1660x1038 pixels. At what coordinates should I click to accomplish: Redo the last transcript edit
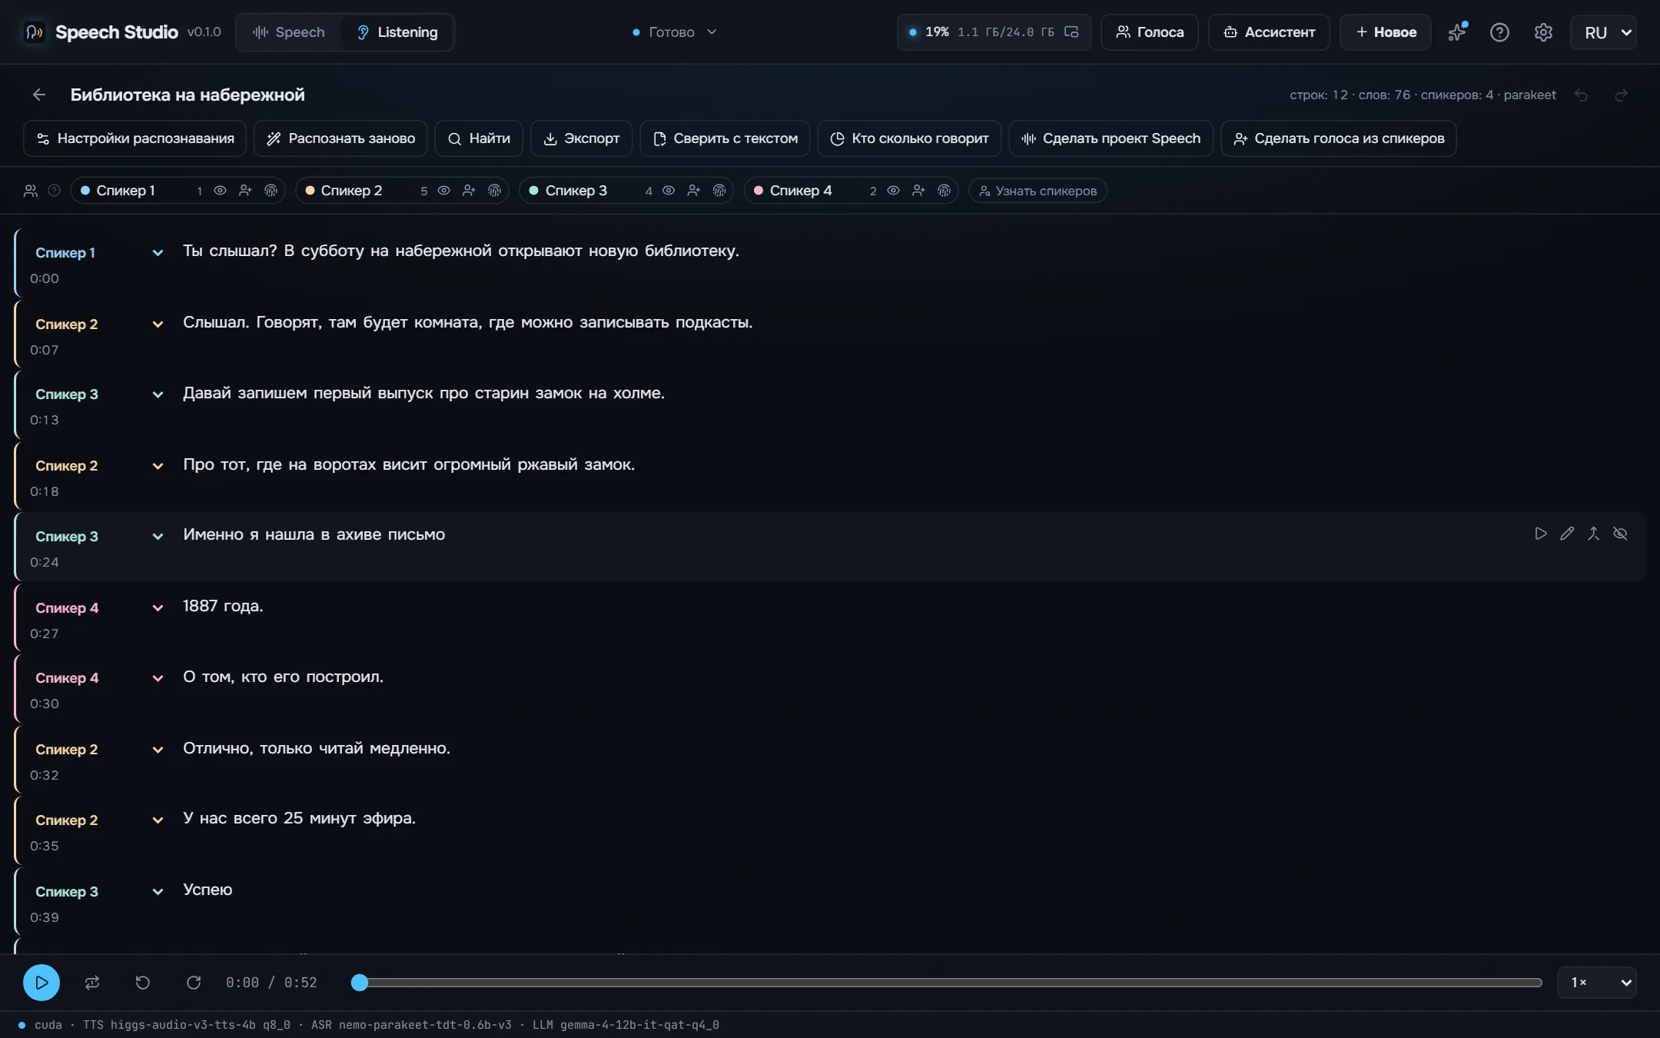1622,95
